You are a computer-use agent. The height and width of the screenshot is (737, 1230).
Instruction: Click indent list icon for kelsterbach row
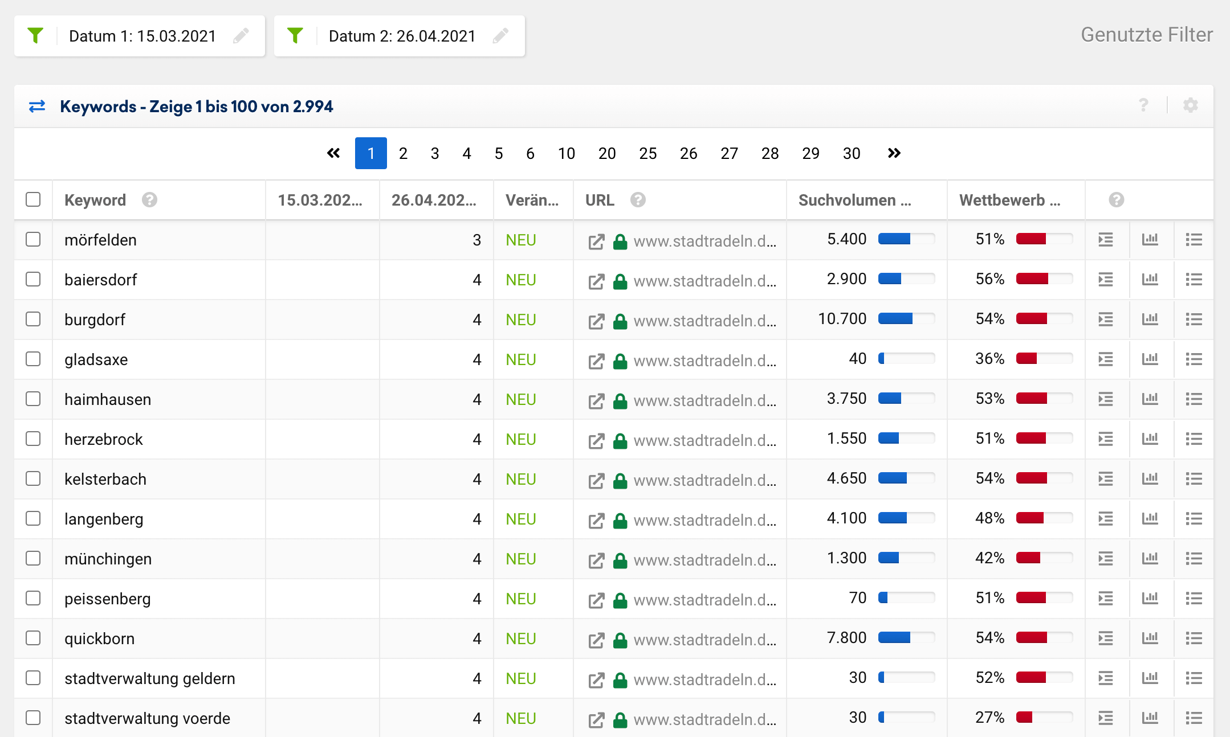tap(1106, 479)
